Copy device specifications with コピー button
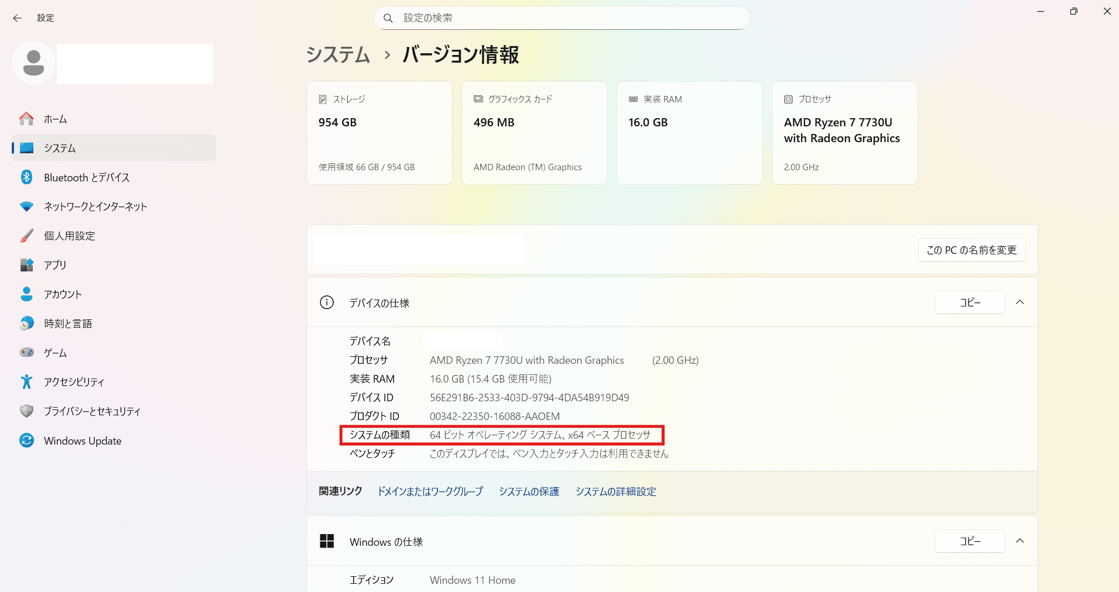Viewport: 1119px width, 592px height. 970,302
